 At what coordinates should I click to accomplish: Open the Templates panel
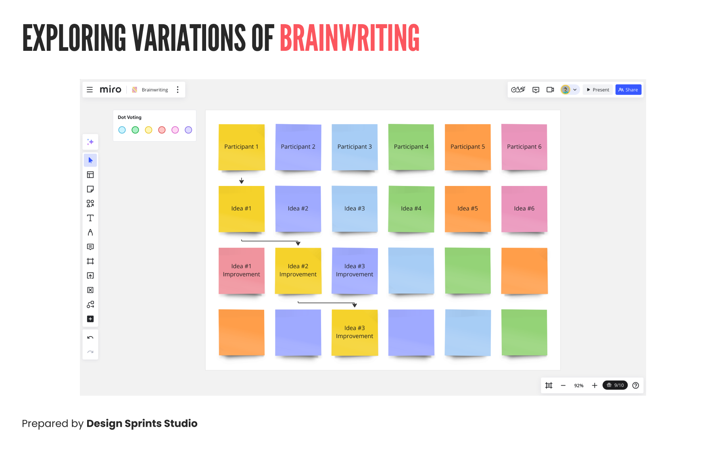[90, 175]
